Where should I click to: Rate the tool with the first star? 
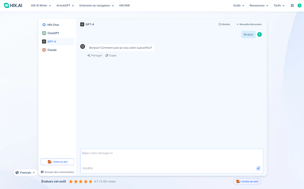71,181
